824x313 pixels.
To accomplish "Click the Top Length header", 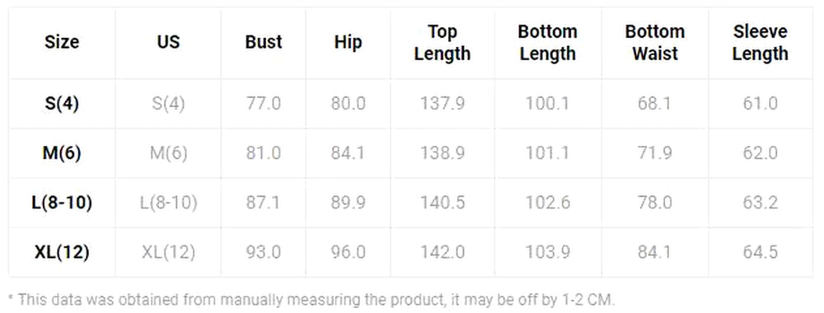I will pos(442,43).
